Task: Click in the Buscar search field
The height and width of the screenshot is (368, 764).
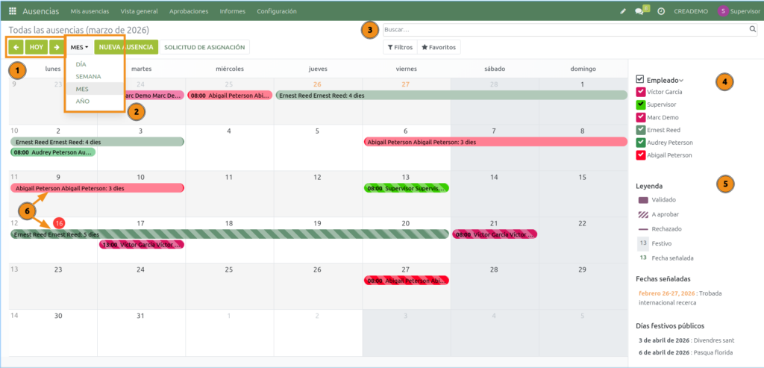Action: [x=564, y=30]
